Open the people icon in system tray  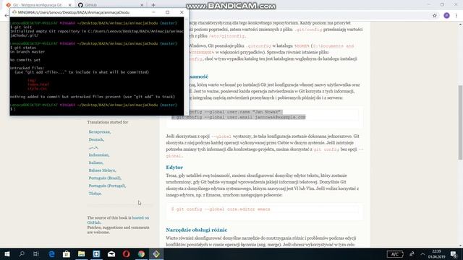412,253
